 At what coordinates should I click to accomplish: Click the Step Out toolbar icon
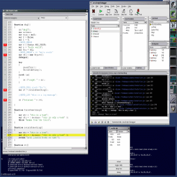tap(124, 11)
